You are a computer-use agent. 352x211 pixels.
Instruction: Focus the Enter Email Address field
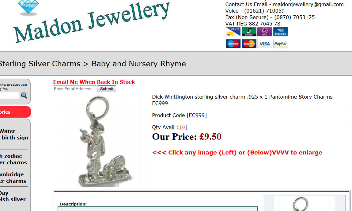[74, 89]
